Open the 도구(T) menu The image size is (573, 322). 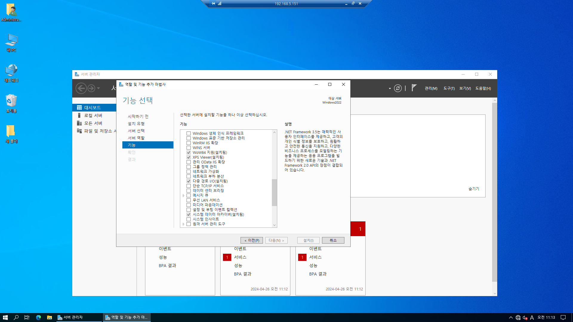point(449,89)
